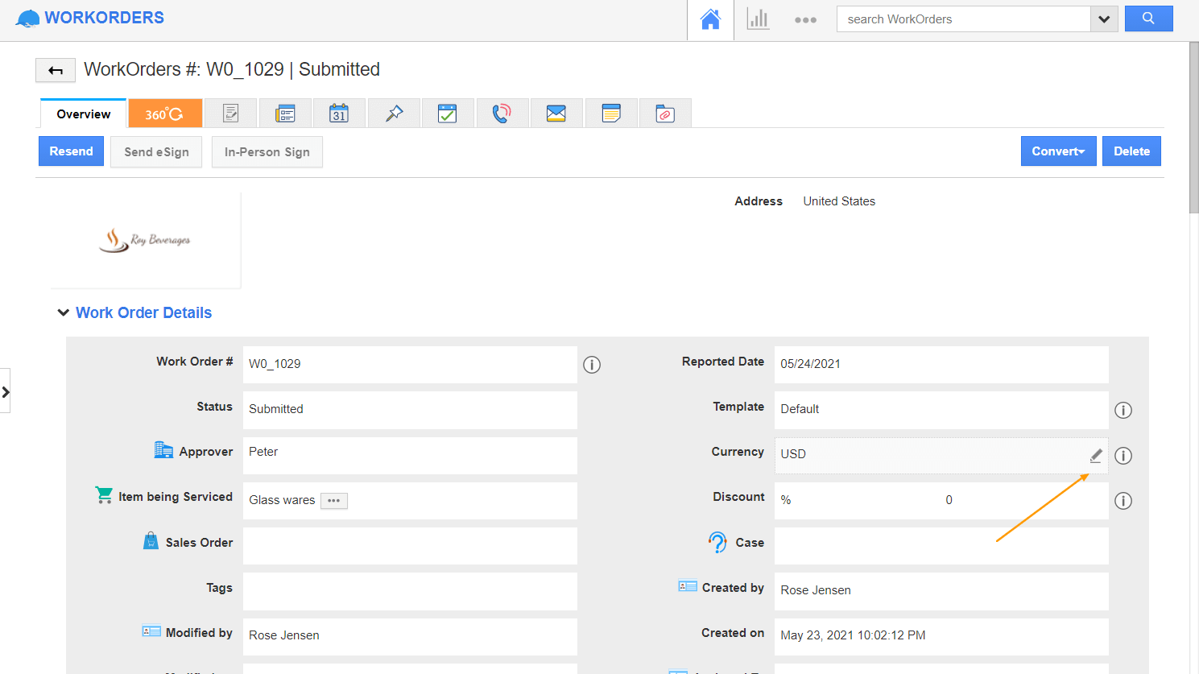Collapse the Work Order Details section
Screen dimensions: 1199x674
click(64, 312)
